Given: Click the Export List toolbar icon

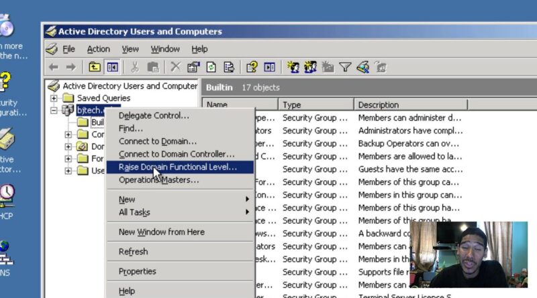Looking at the screenshot, I should 229,67.
